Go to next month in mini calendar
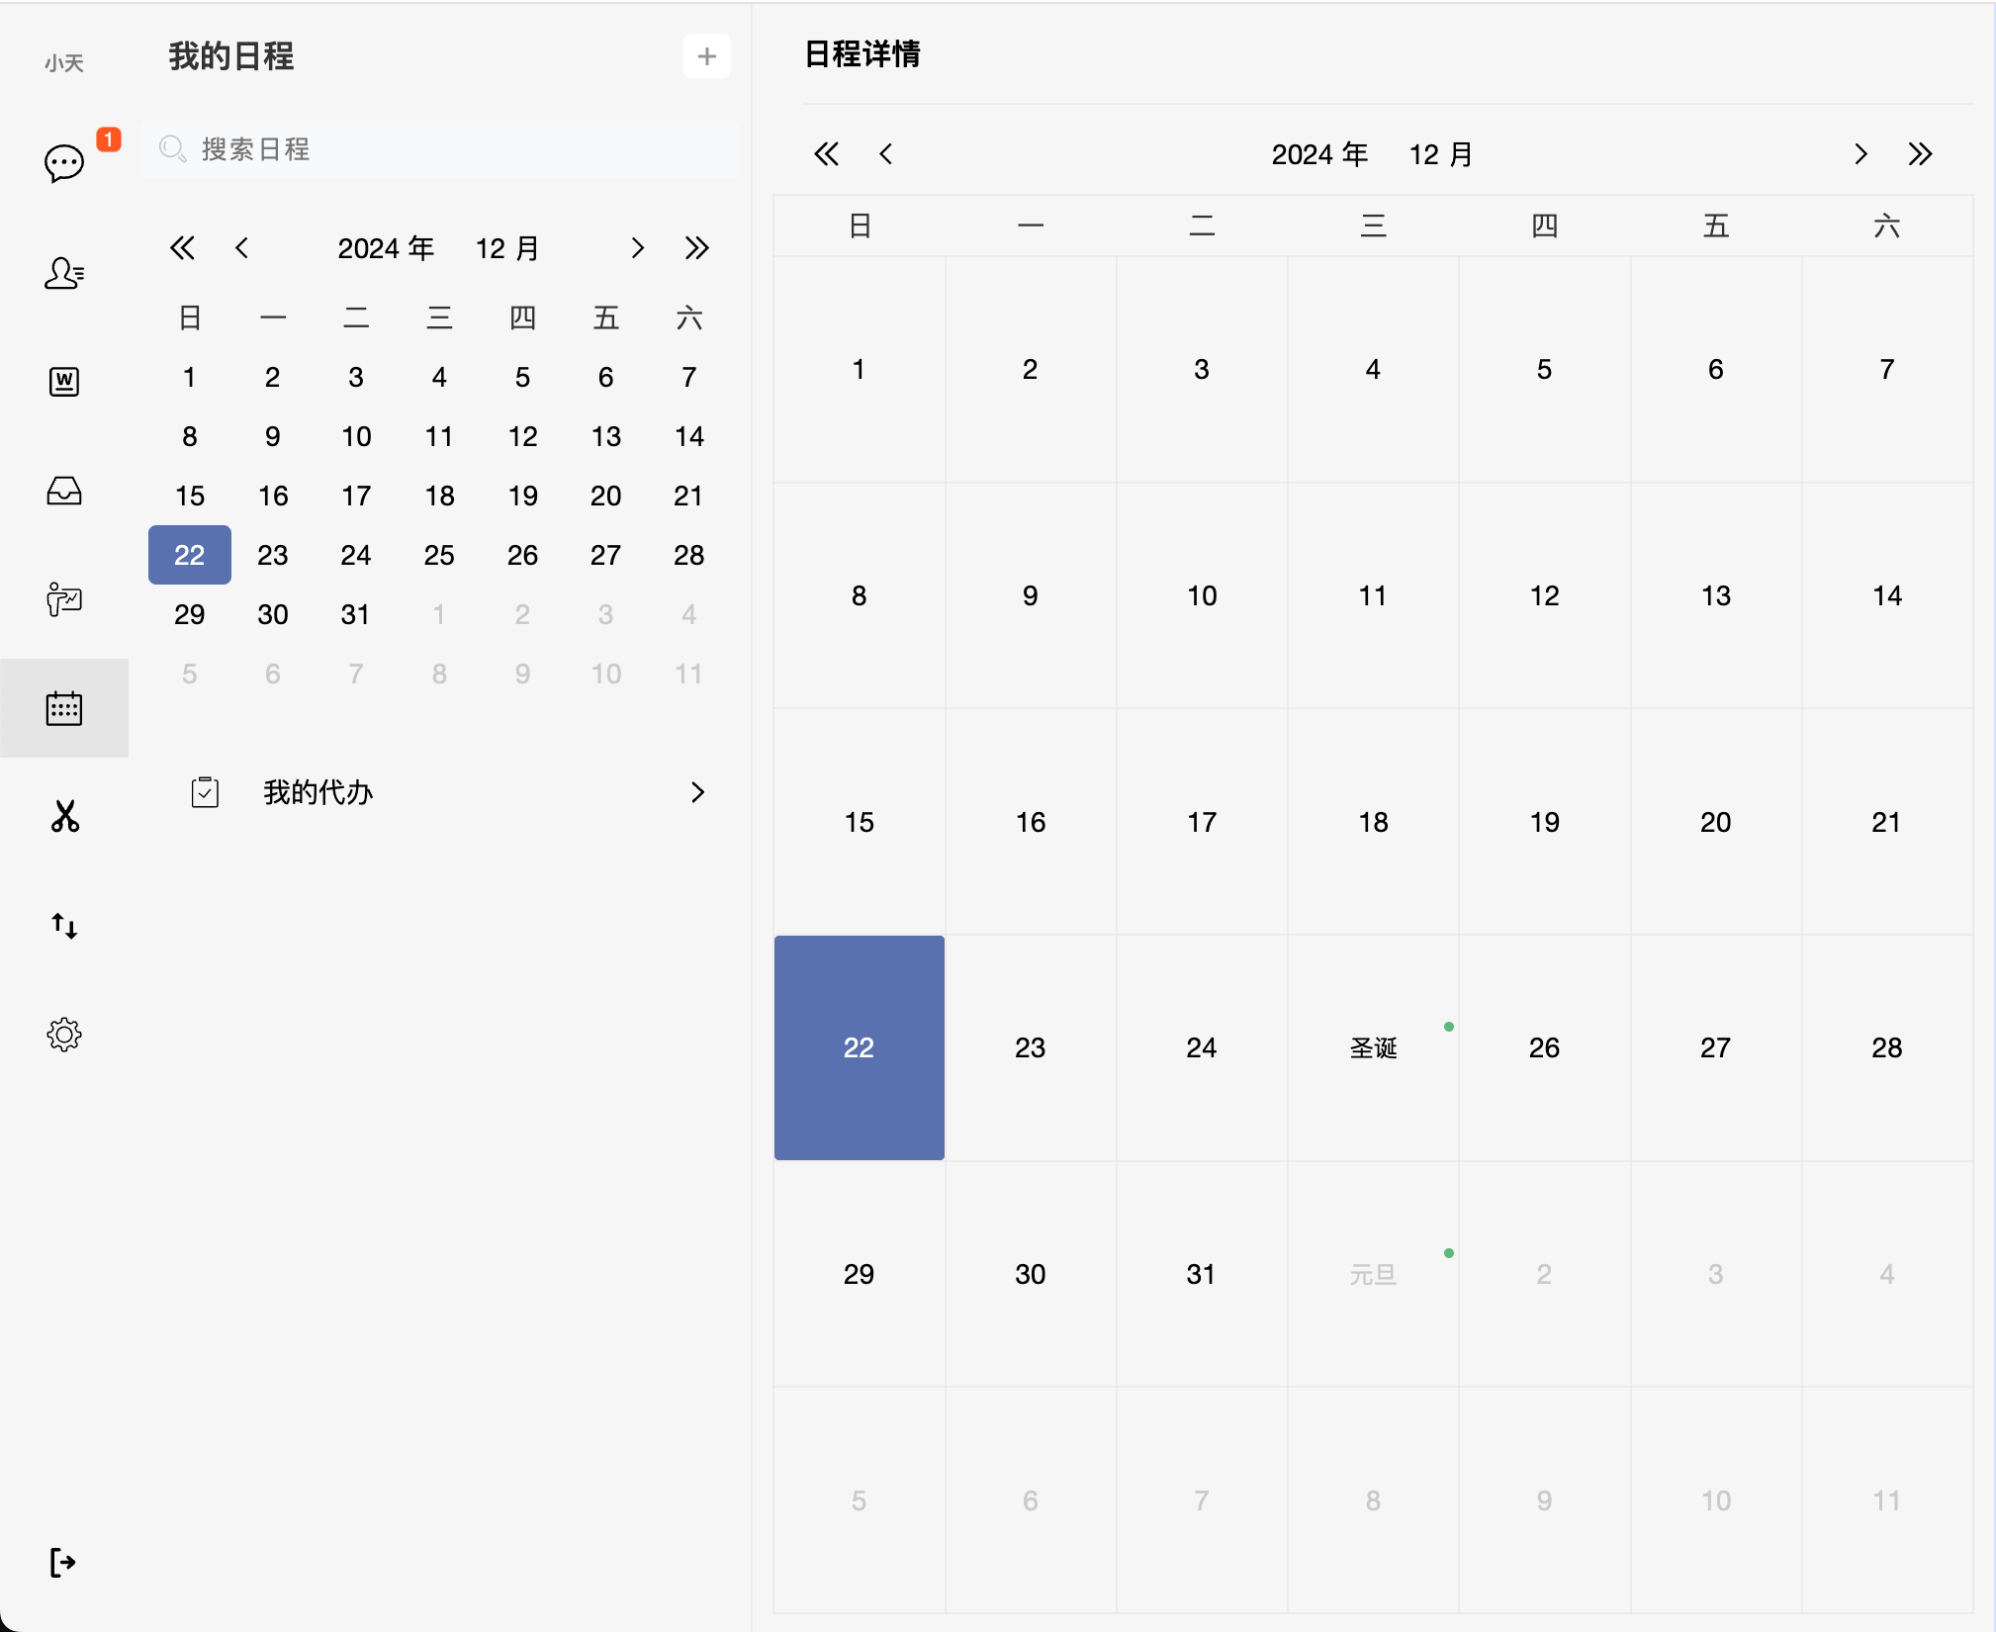The height and width of the screenshot is (1632, 1996). pos(637,248)
